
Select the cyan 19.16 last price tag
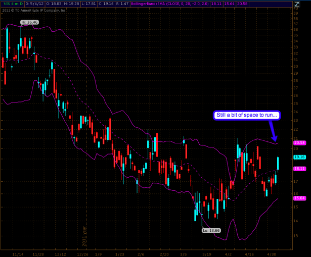click(298, 157)
